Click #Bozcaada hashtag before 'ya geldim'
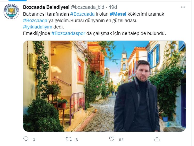 coord(35,21)
